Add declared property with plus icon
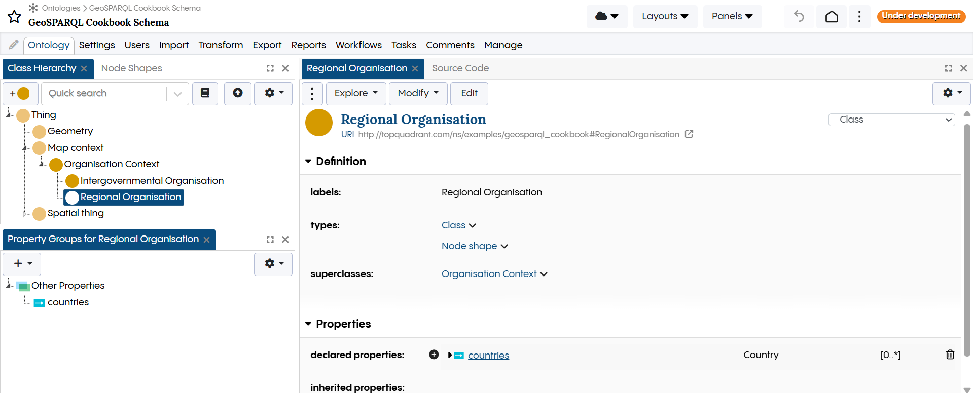973x393 pixels. pyautogui.click(x=434, y=355)
